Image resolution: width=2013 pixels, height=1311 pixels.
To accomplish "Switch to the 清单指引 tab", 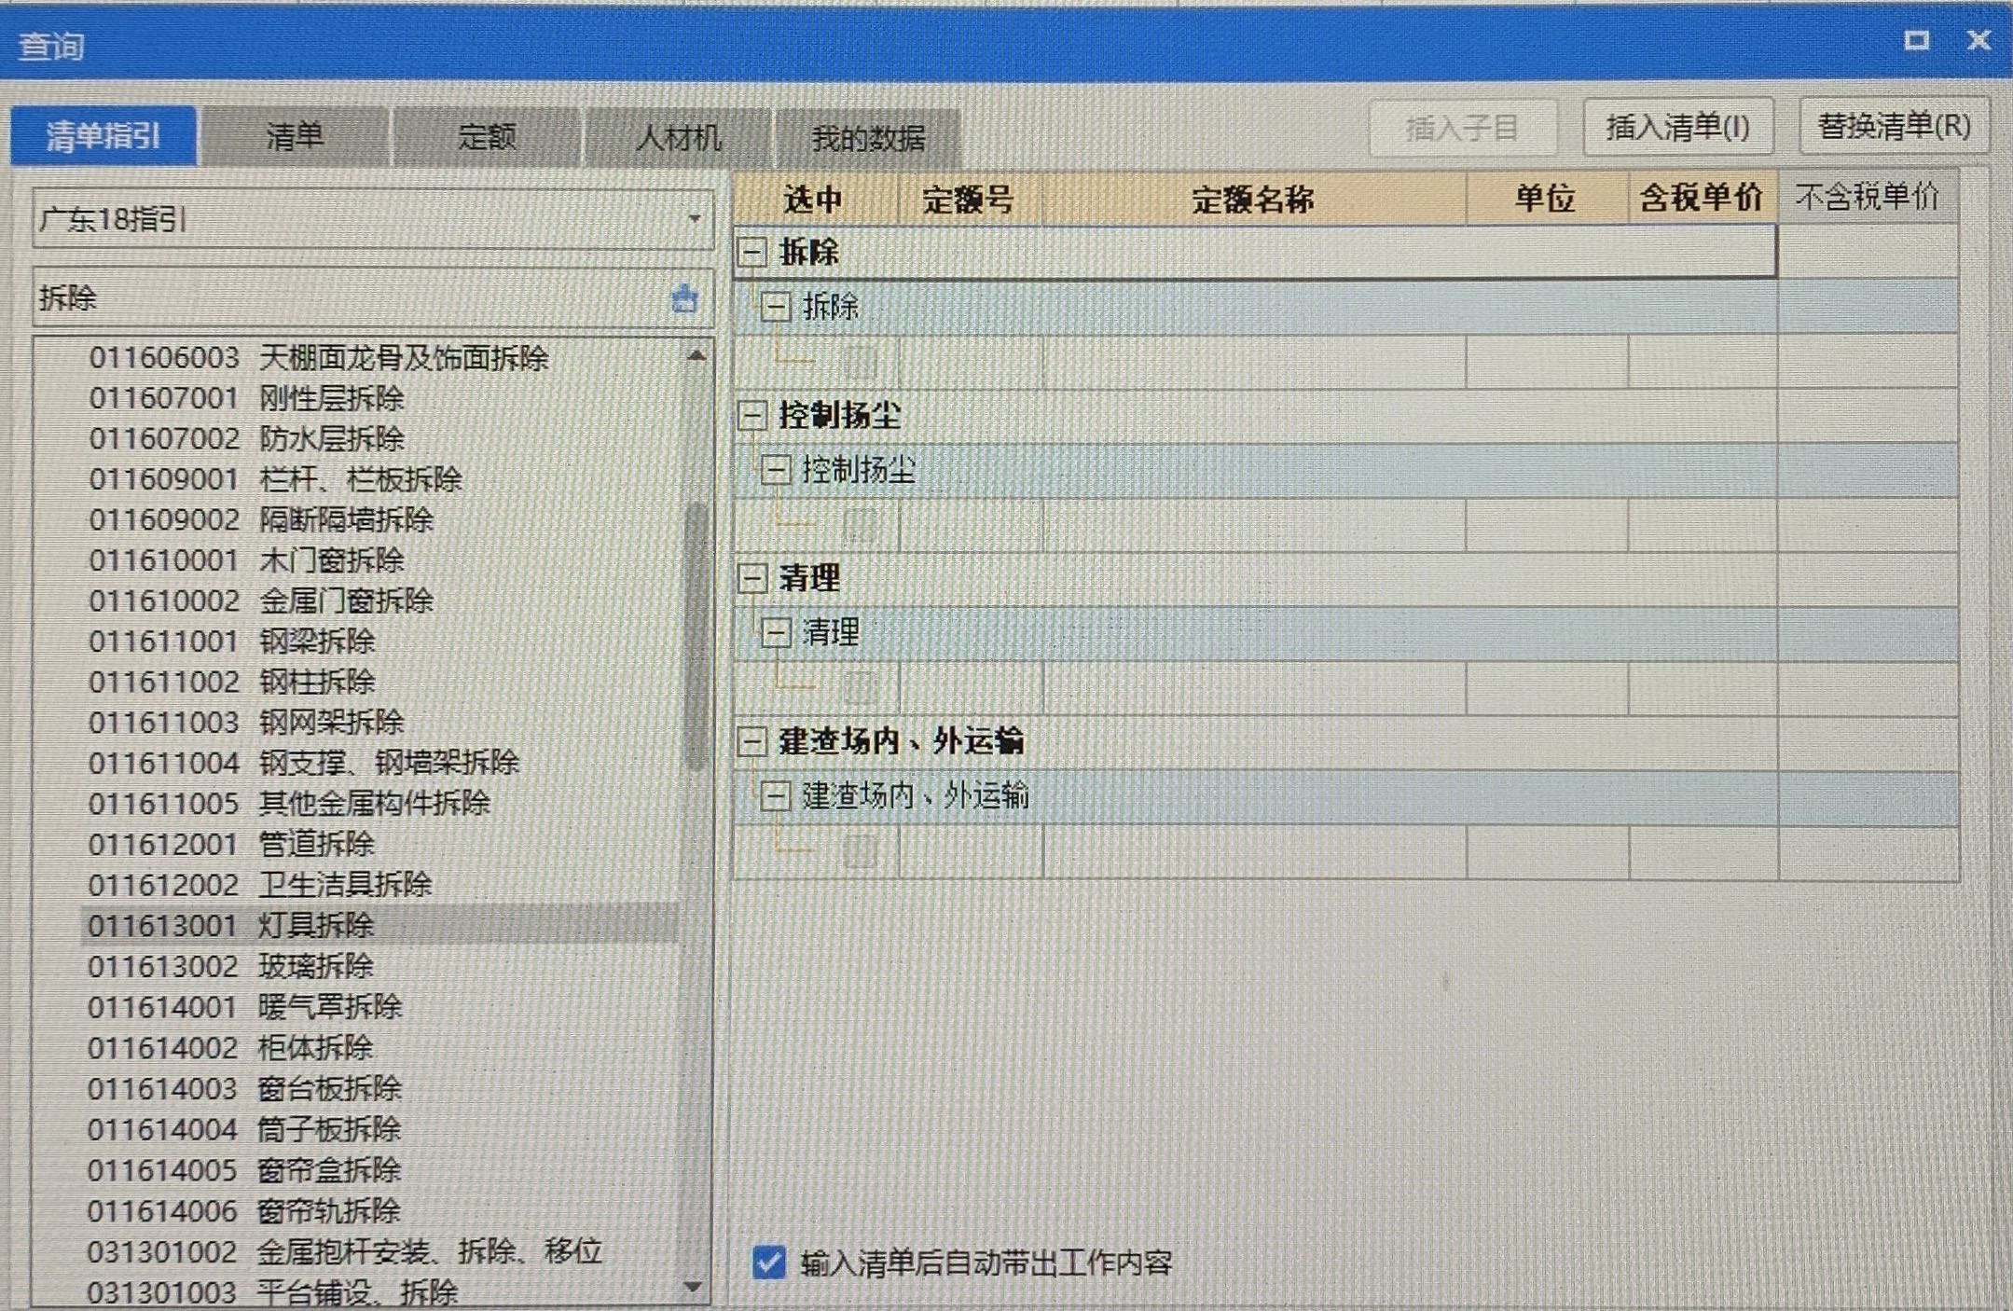I will [x=103, y=136].
